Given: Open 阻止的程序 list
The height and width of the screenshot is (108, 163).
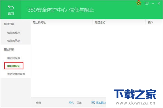Looking at the screenshot, I should [x=14, y=58].
